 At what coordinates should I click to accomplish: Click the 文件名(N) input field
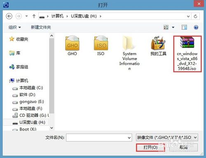click(99, 137)
